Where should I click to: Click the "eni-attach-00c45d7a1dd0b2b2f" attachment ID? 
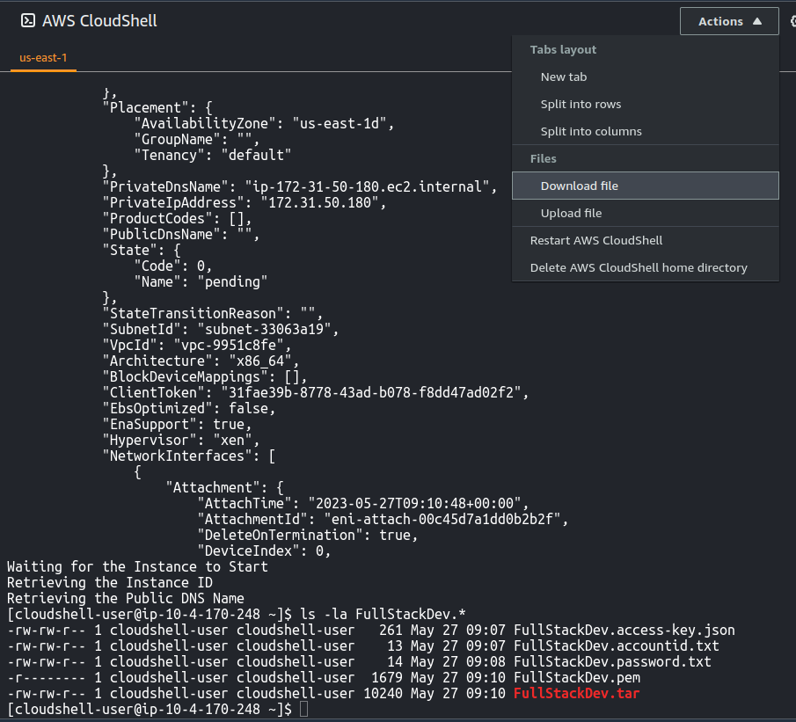point(442,519)
